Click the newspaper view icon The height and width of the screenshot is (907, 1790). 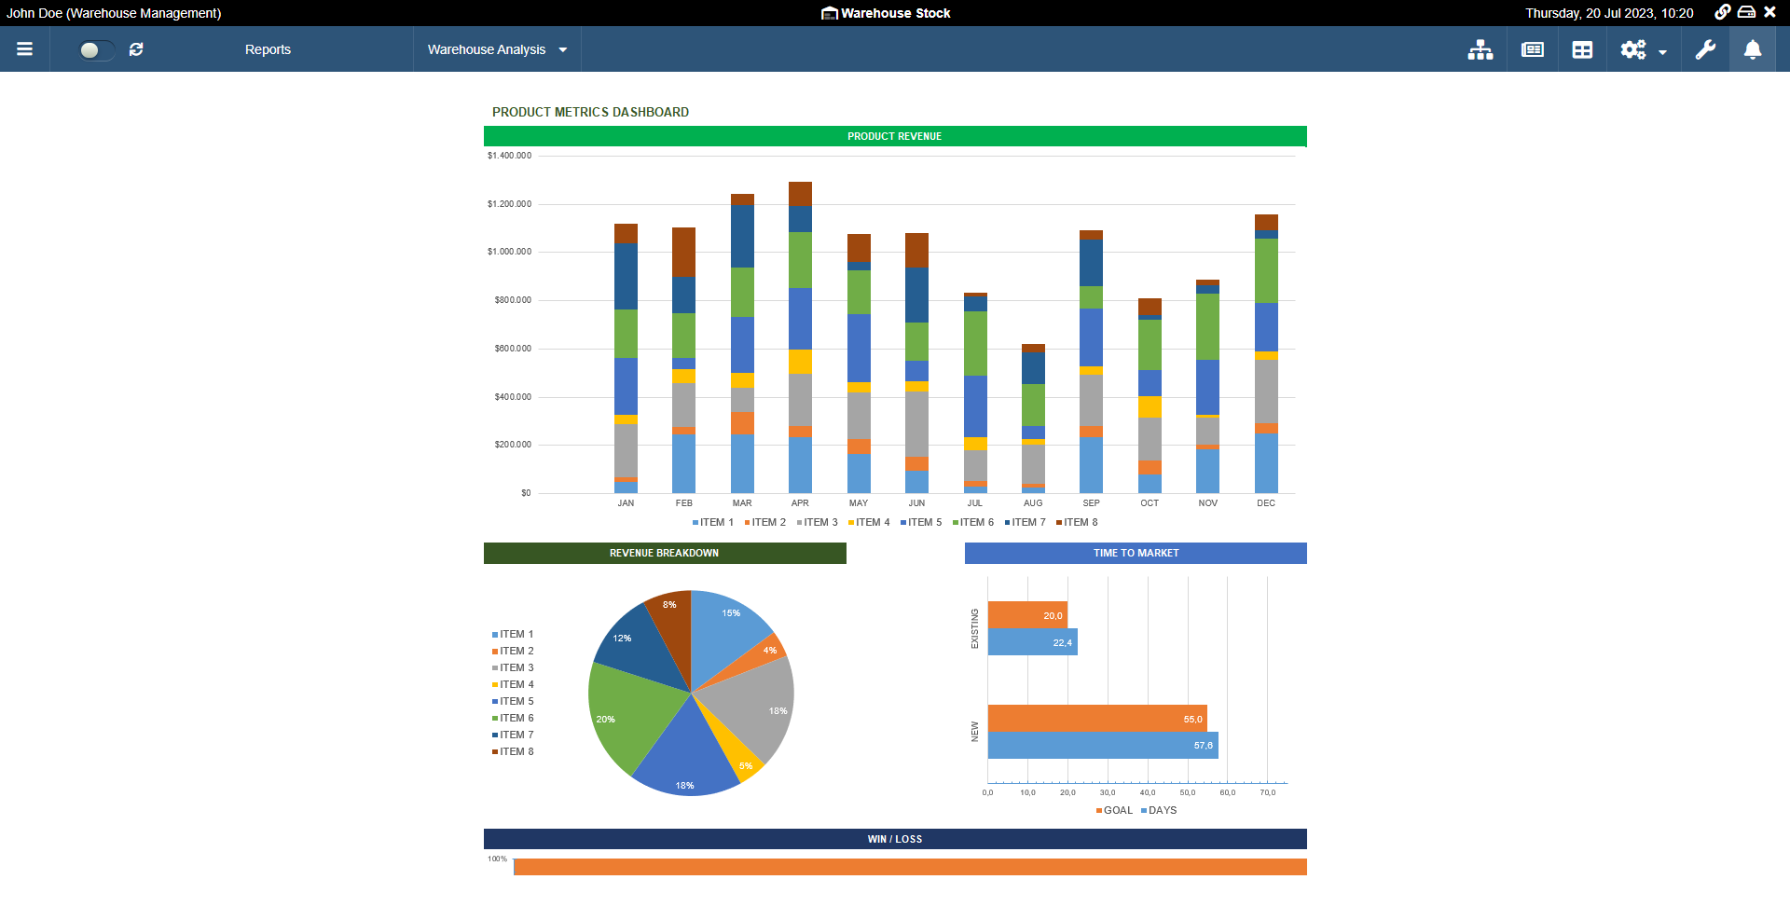click(1532, 50)
